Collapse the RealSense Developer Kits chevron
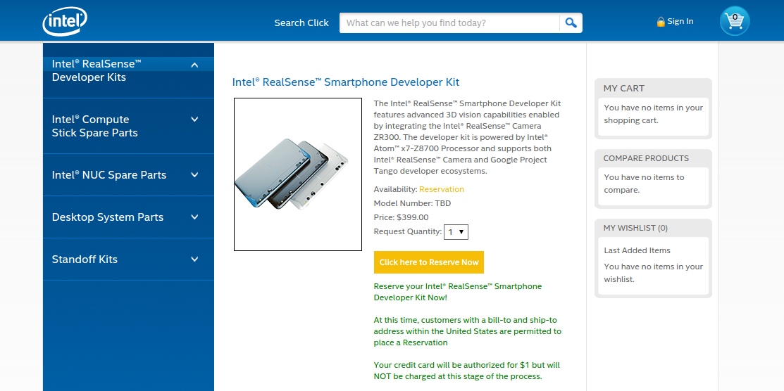The width and height of the screenshot is (784, 391). point(195,65)
